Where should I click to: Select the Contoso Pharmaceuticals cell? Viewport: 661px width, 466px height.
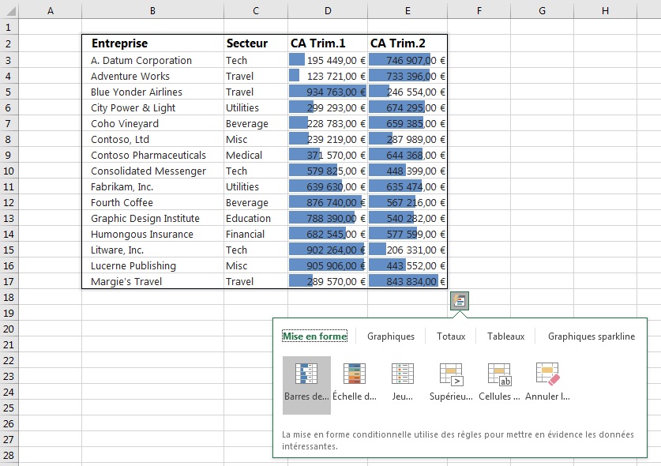[x=152, y=155]
